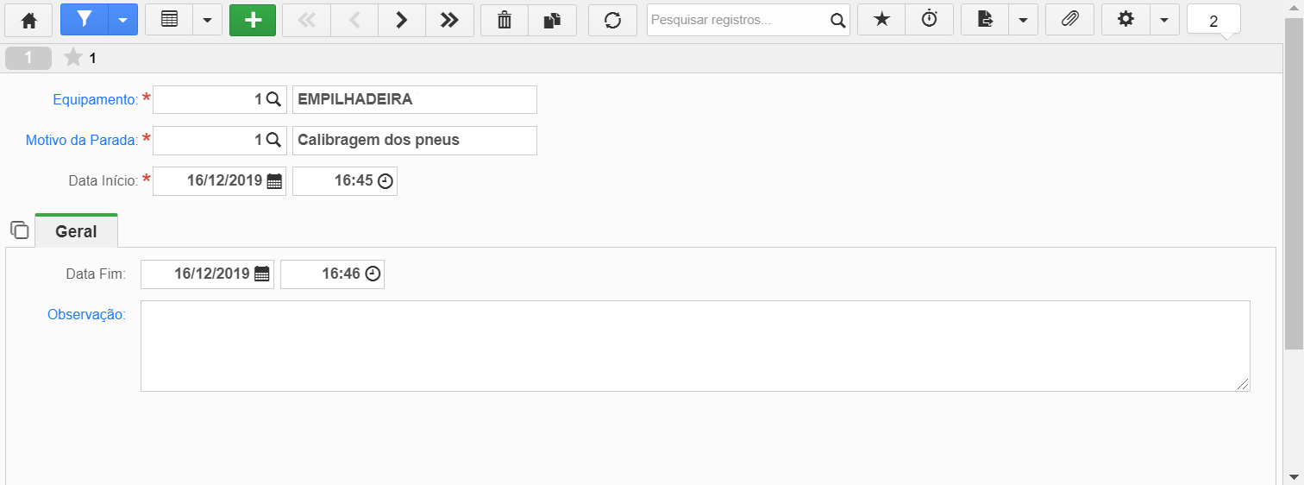Go to the home screen icon

[x=29, y=20]
